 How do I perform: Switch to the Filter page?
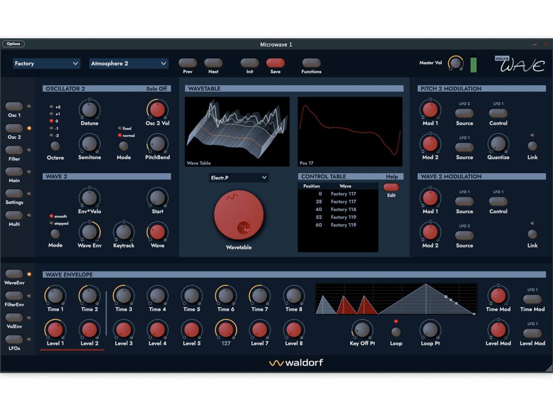pyautogui.click(x=14, y=150)
